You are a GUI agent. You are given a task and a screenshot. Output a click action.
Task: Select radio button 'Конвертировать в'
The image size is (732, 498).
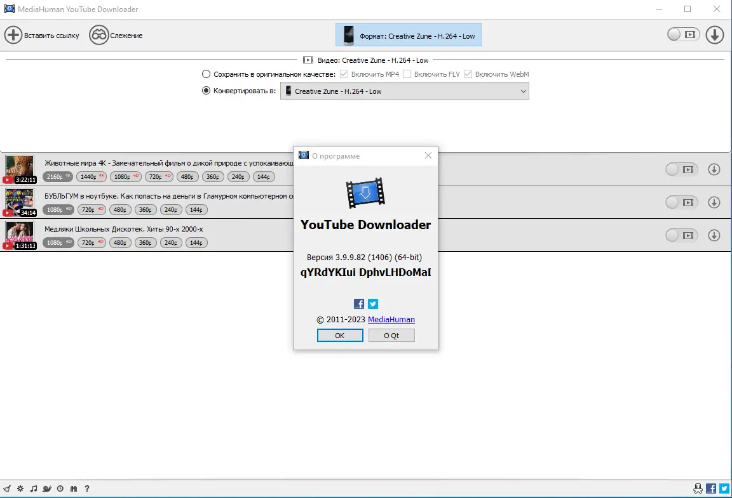point(206,91)
